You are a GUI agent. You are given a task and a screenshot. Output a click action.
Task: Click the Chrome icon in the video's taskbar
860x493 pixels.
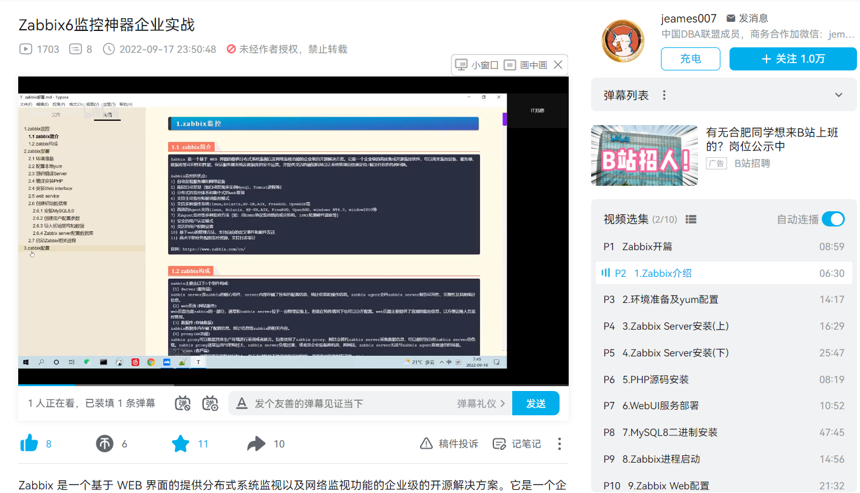[151, 362]
